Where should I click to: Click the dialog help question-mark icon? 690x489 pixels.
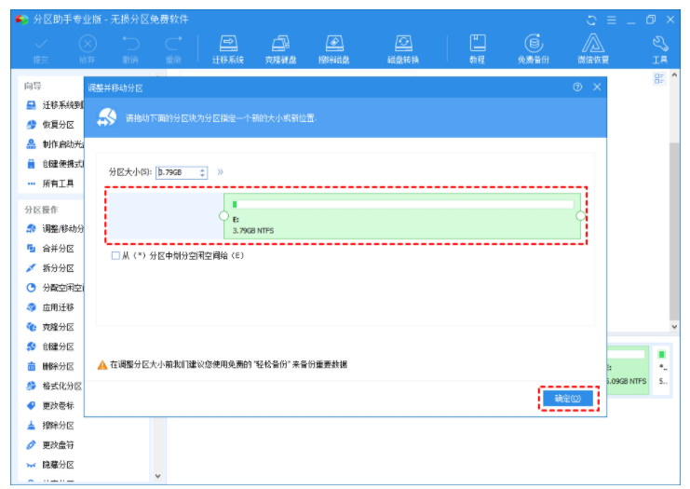[577, 87]
